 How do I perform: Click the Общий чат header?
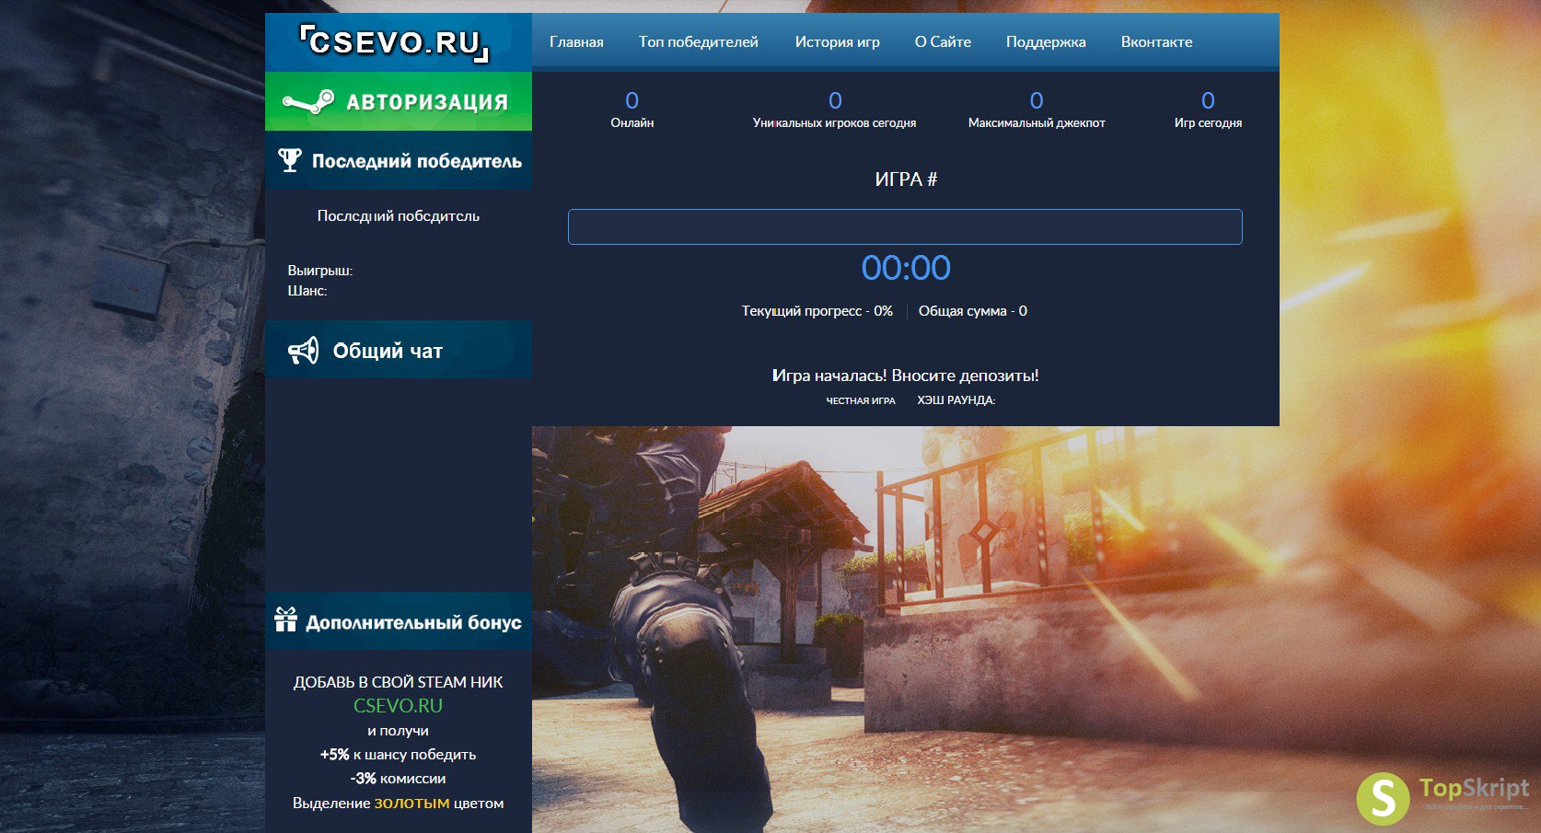399,350
